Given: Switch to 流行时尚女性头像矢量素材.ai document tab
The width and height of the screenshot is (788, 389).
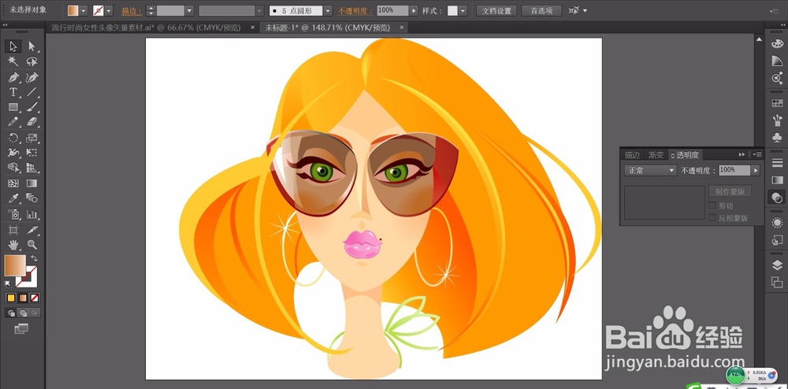Looking at the screenshot, I should 147,28.
